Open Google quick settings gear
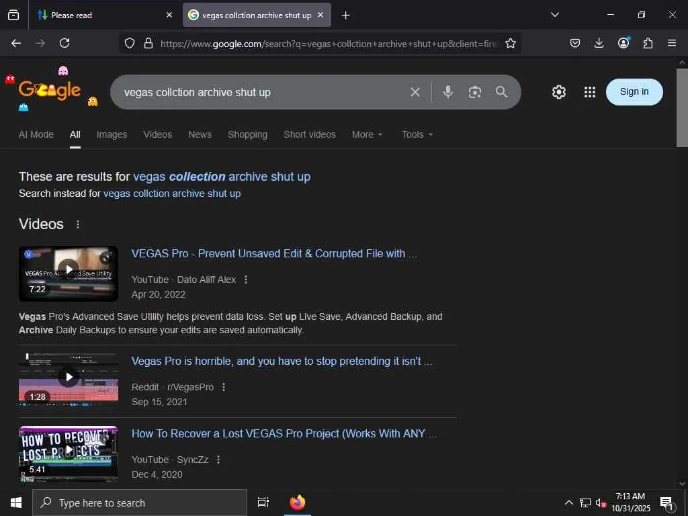Screen dimensions: 688x516 coord(558,92)
